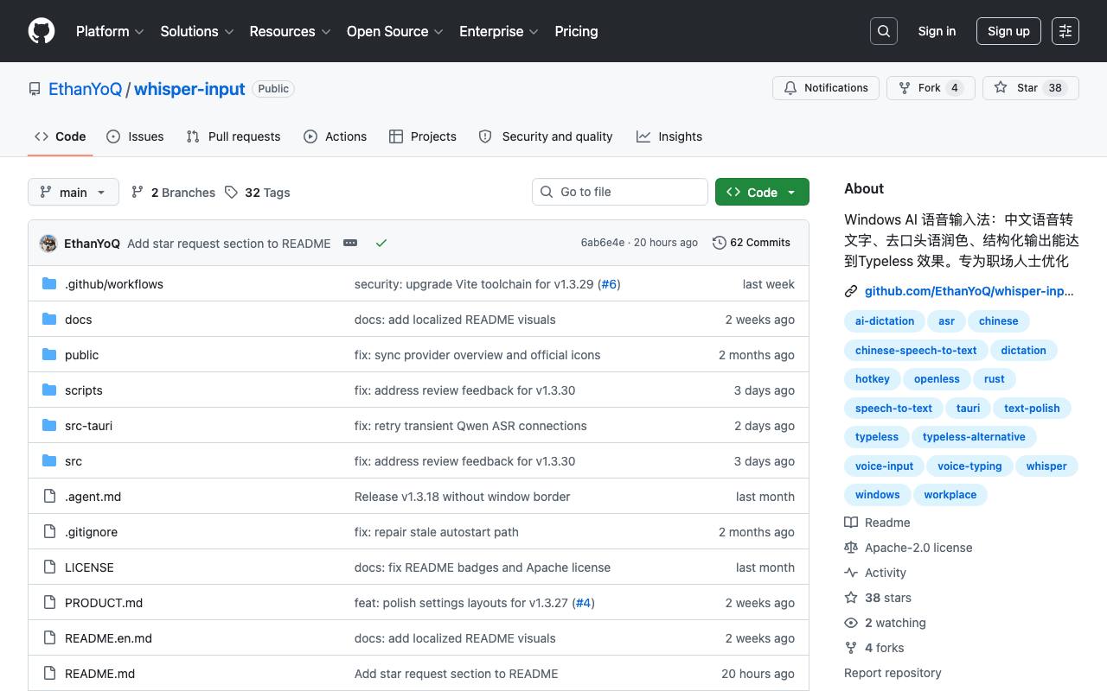The image size is (1107, 691).
Task: Open the Insights tab
Action: [669, 136]
